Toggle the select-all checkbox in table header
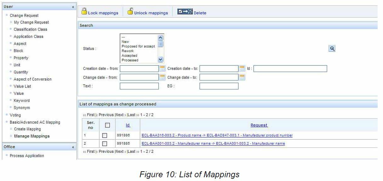This screenshot has width=383, height=181. 107,125
